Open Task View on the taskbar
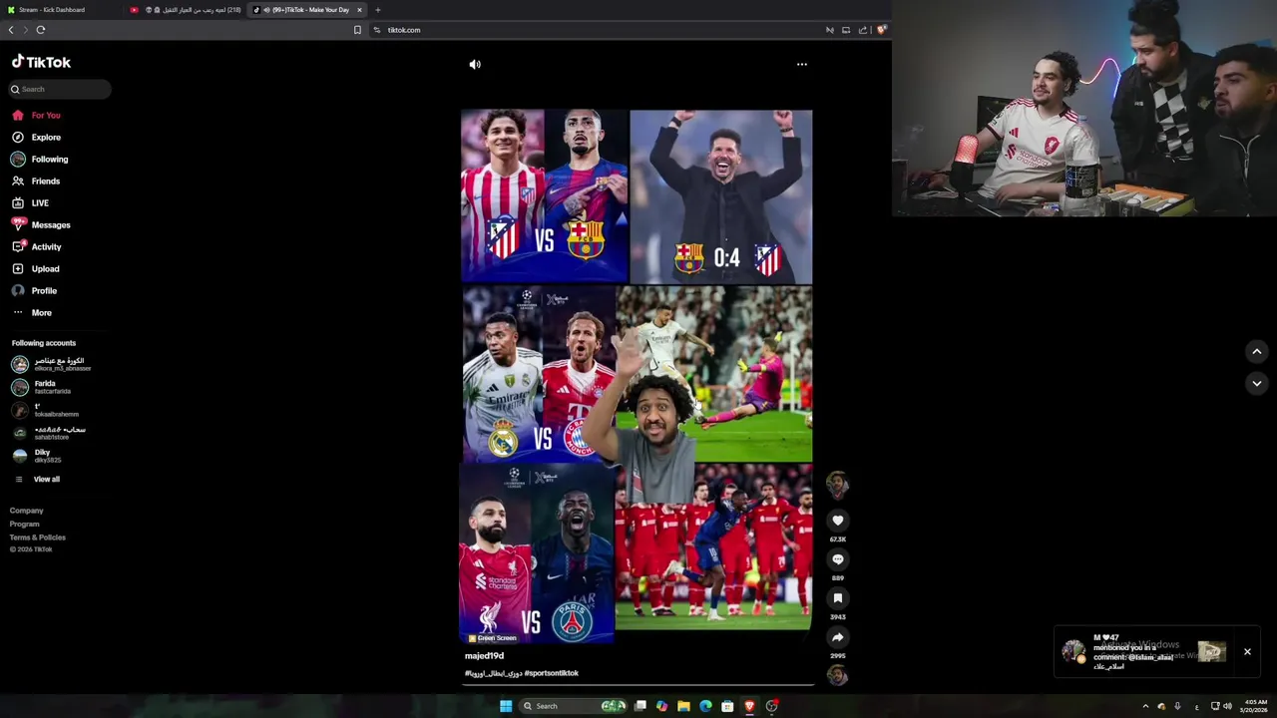This screenshot has height=718, width=1277. [640, 706]
